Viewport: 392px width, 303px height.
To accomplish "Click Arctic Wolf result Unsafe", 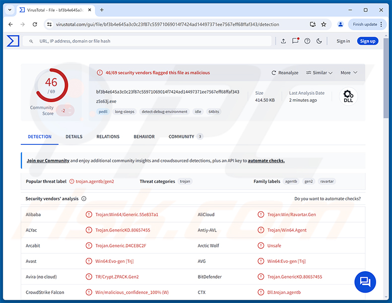I will [x=274, y=245].
